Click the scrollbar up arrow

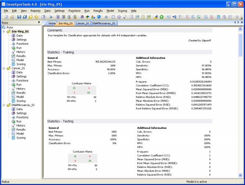pos(240,29)
